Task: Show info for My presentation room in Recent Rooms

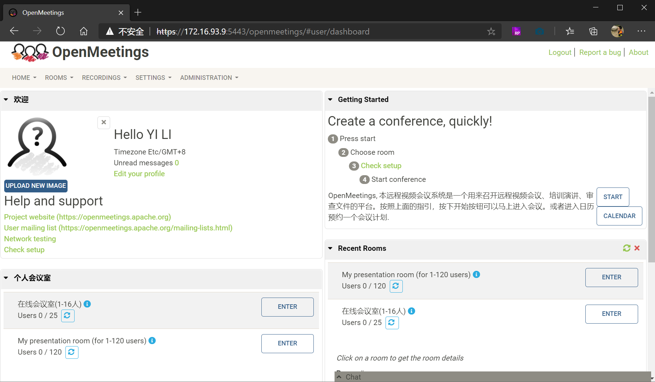Action: click(x=476, y=274)
